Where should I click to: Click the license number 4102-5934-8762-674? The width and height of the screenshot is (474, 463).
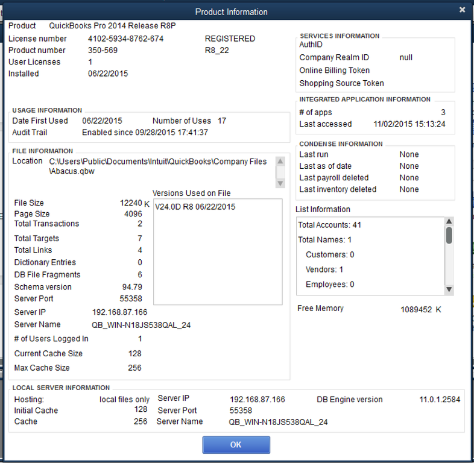tap(125, 39)
